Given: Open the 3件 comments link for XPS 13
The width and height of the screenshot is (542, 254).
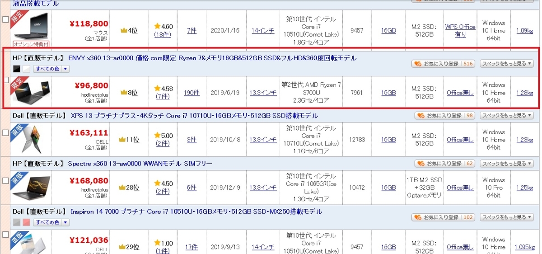Looking at the screenshot, I should (192, 140).
